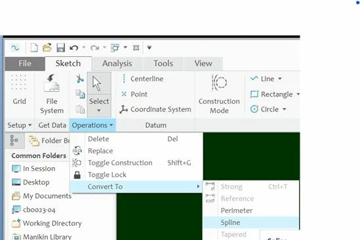Click the File System import icon
The width and height of the screenshot is (360, 240).
coord(52,94)
